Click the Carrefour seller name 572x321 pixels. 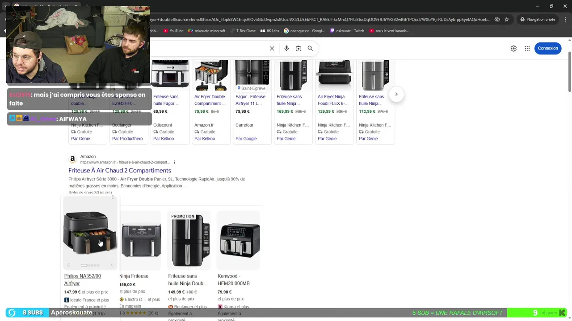[244, 125]
